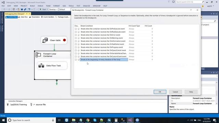Screen dimensions: 219x123
Task: Open Hit Count Type for the OnPreExecute row
Action: point(131,29)
